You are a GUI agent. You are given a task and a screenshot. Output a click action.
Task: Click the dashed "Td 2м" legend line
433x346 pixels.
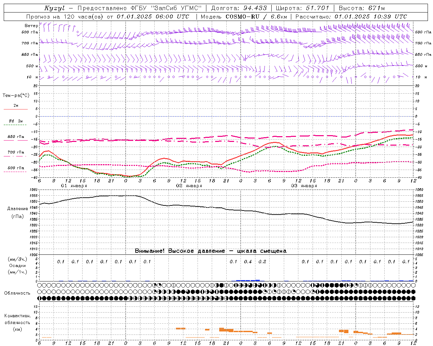[16, 125]
